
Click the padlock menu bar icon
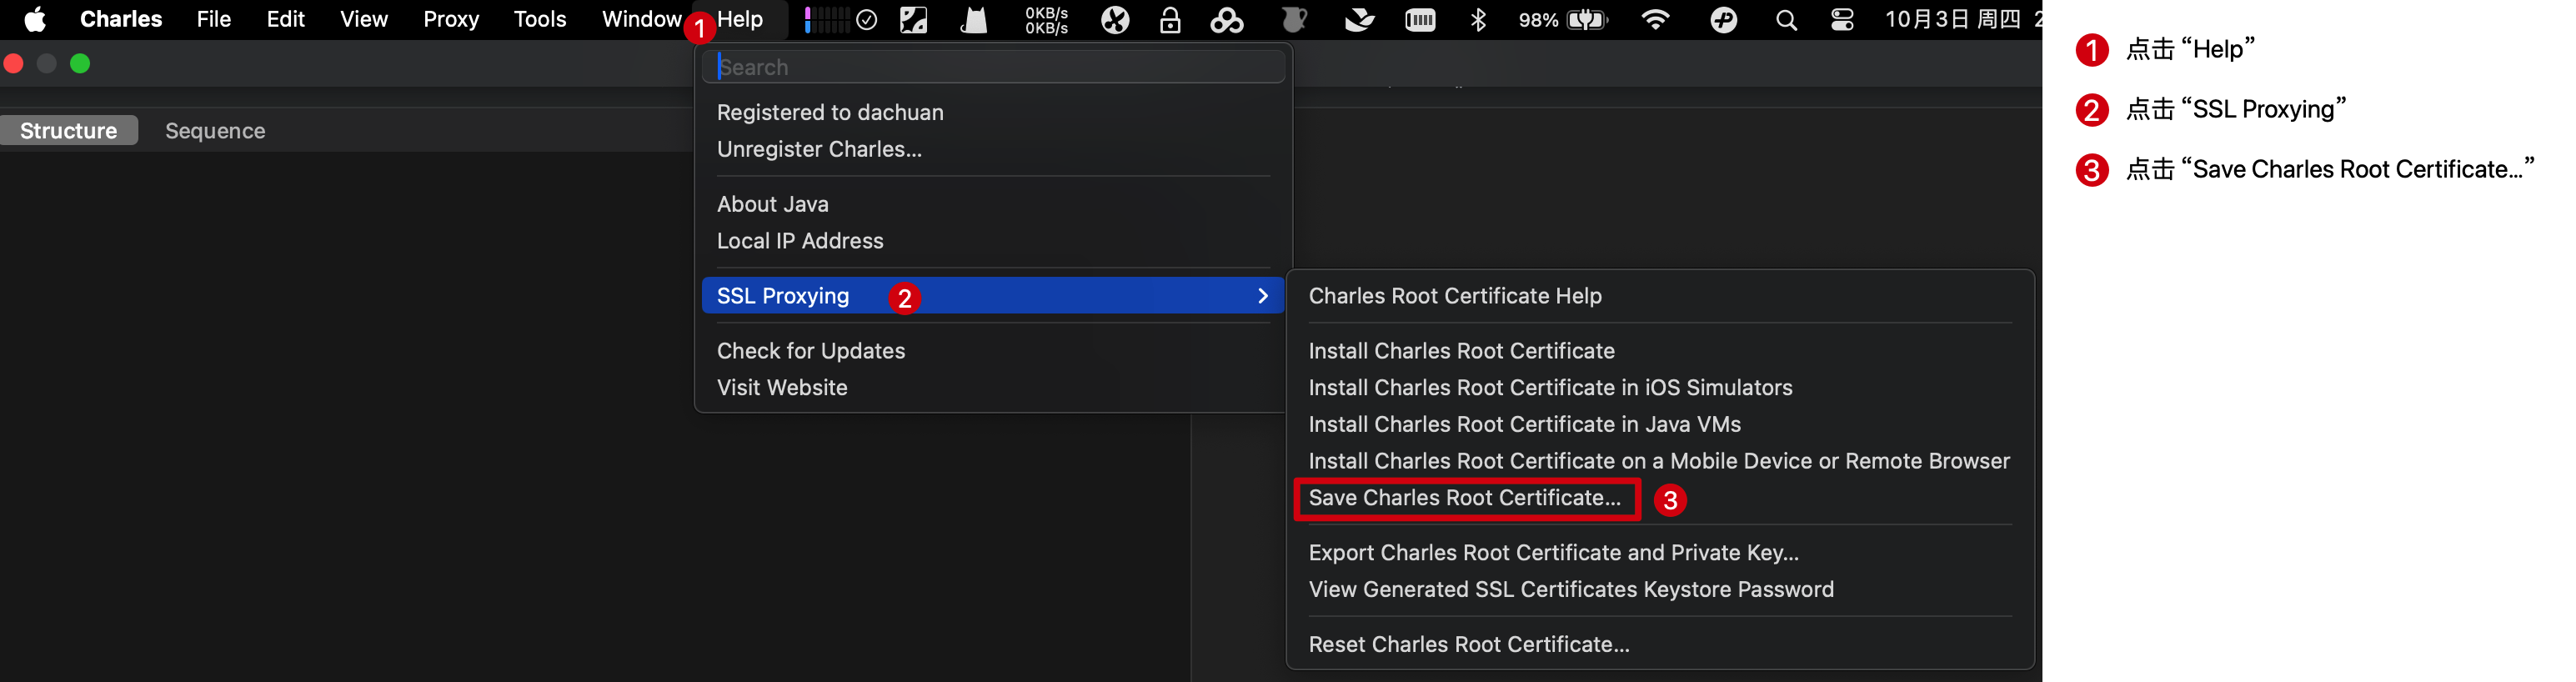(x=1170, y=19)
